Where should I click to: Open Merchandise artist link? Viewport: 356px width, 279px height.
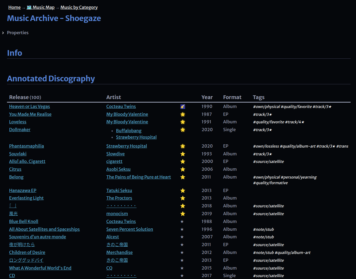120,252
